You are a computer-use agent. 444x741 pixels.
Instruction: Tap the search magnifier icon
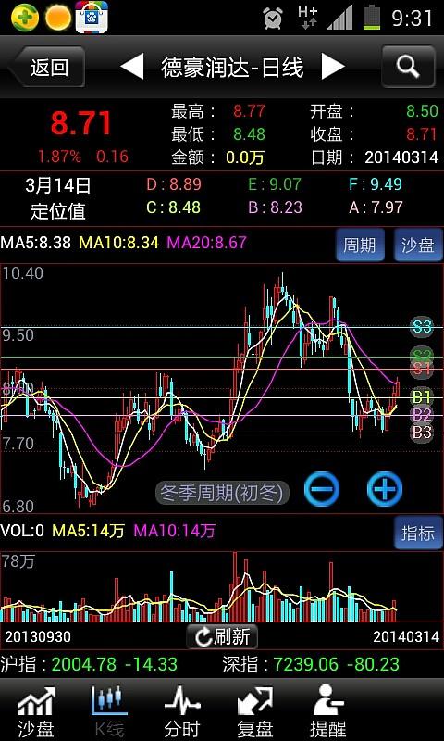pos(408,67)
